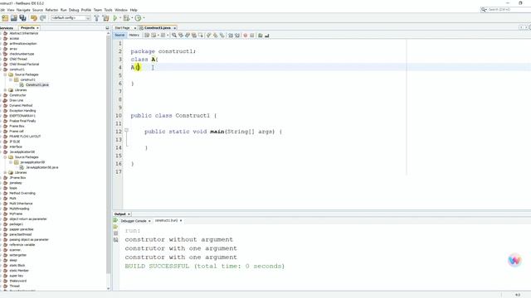The height and width of the screenshot is (298, 531).
Task: Minimize the Projects panel via its corner icon
Action: (x=107, y=27)
